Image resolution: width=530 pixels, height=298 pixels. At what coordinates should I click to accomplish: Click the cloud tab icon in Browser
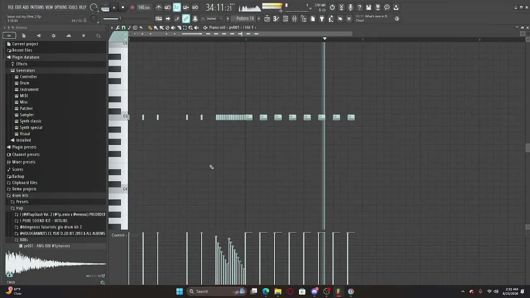coord(69,36)
